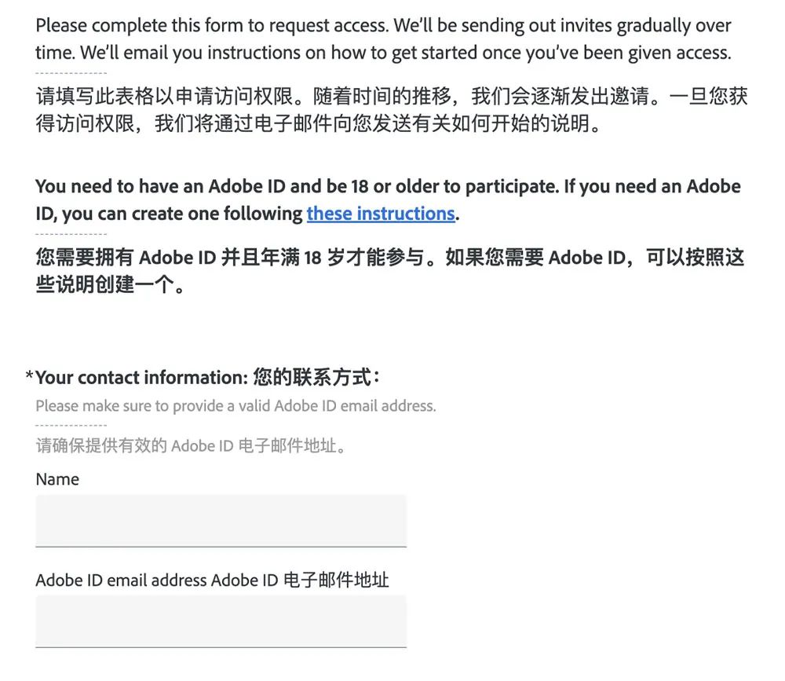785x681 pixels.
Task: Click the line "time. We'll email you instructions"
Action: 384,53
